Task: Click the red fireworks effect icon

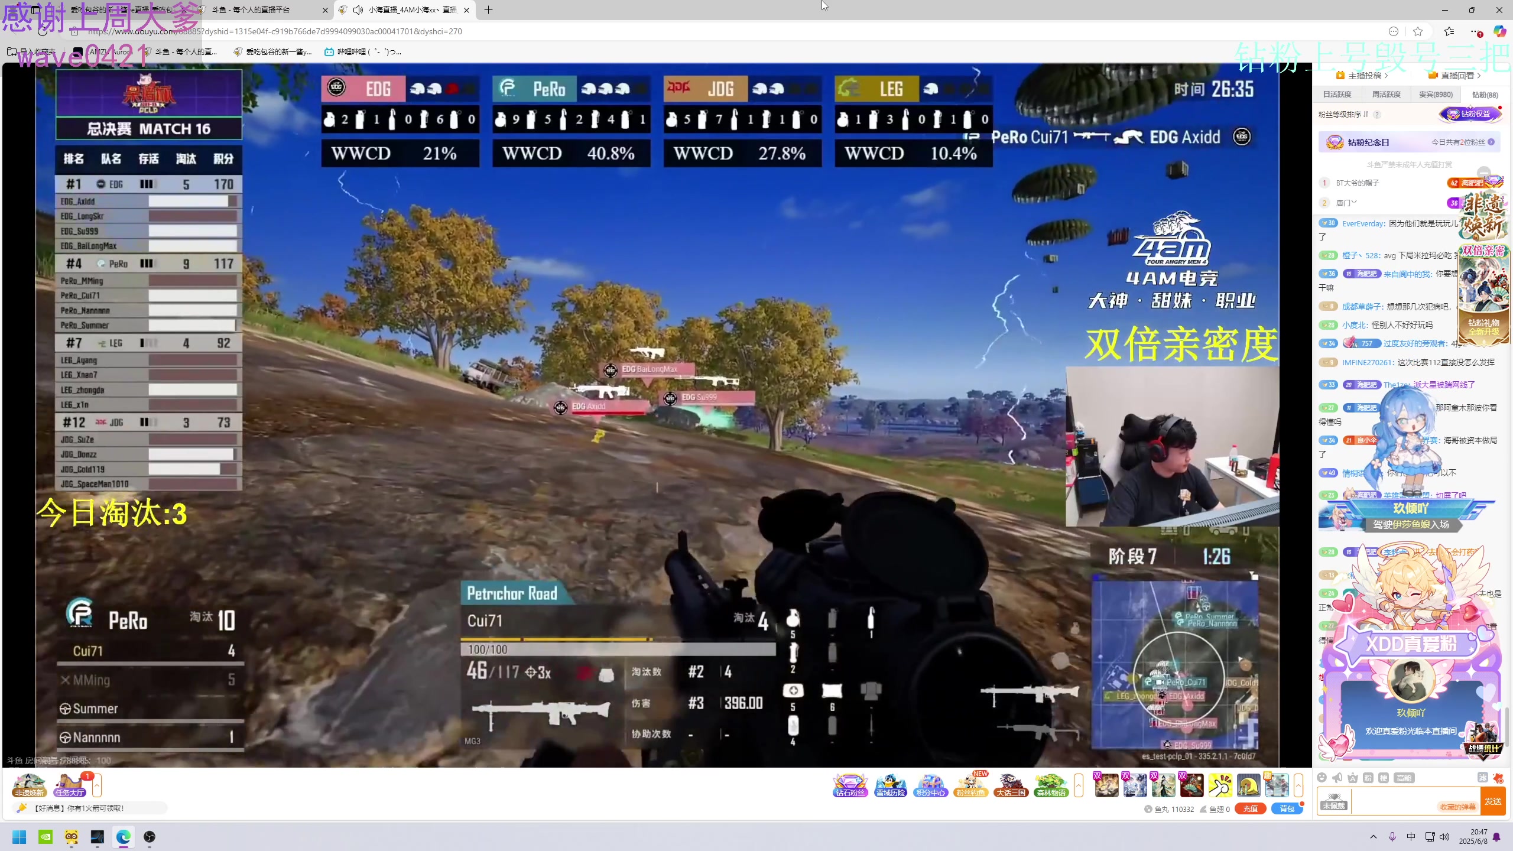Action: (x=1498, y=778)
